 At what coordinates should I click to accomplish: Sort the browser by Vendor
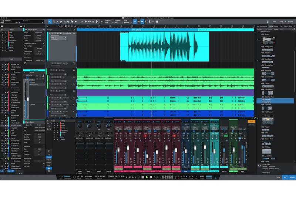pos(276,29)
